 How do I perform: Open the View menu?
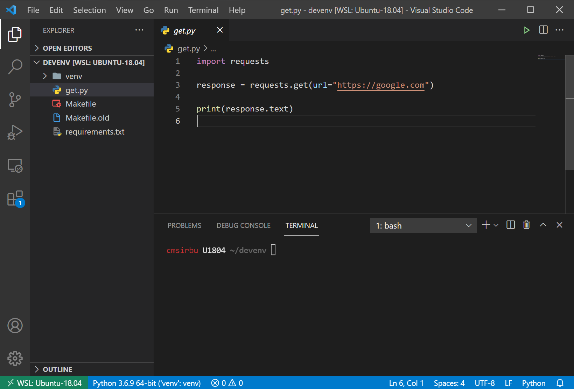click(125, 10)
